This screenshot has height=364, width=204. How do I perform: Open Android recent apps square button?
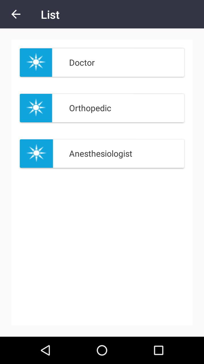[159, 350]
